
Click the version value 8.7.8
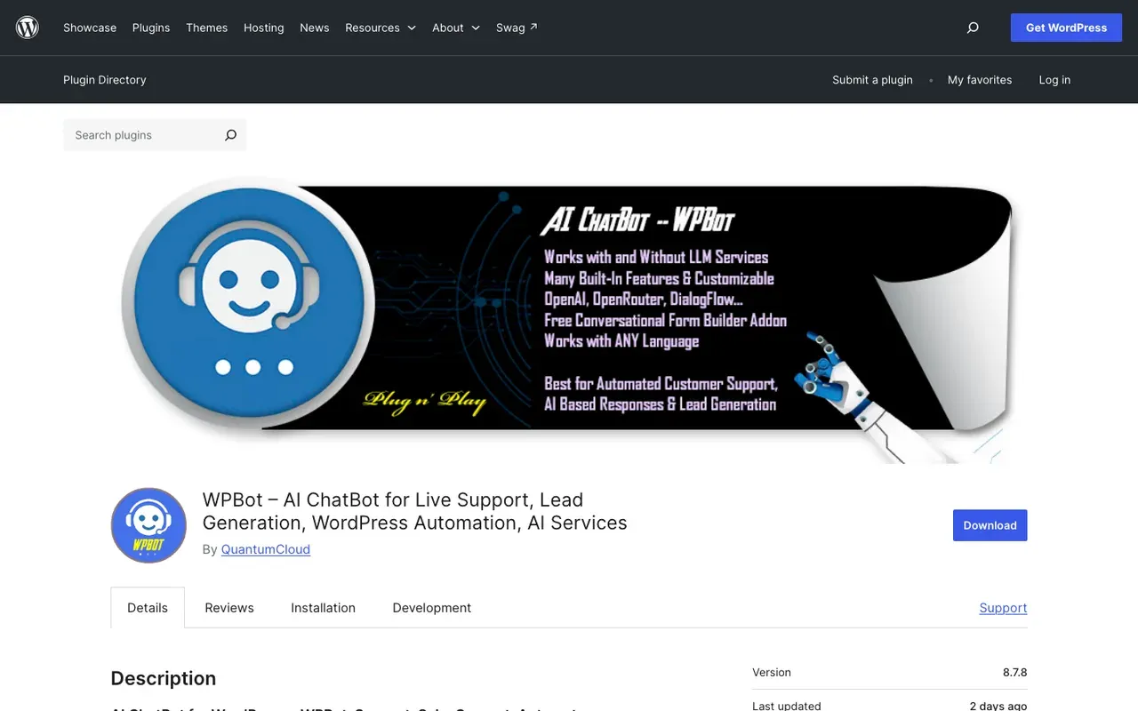(1015, 673)
